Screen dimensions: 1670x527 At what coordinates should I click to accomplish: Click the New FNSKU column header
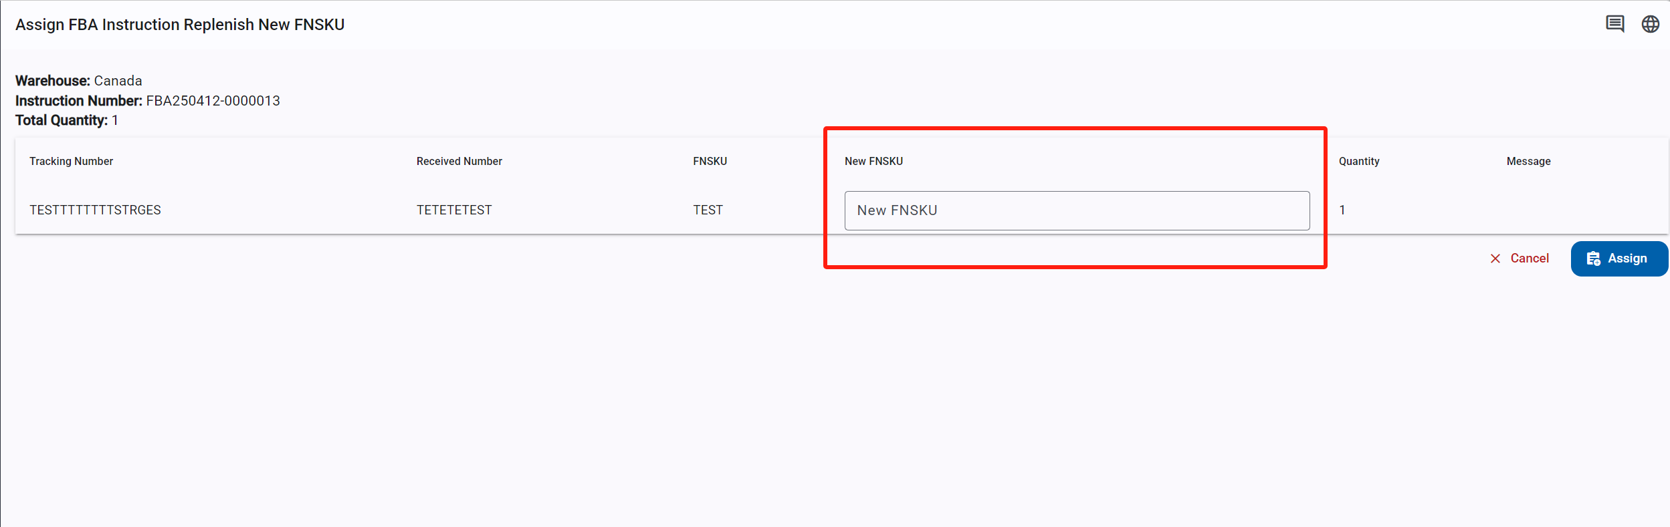coord(873,161)
